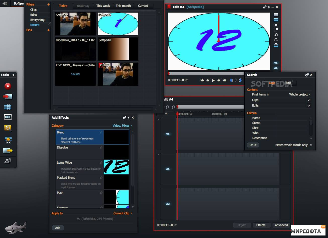Click the Add button in Add Effects
This screenshot has width=328, height=238.
coord(58,228)
